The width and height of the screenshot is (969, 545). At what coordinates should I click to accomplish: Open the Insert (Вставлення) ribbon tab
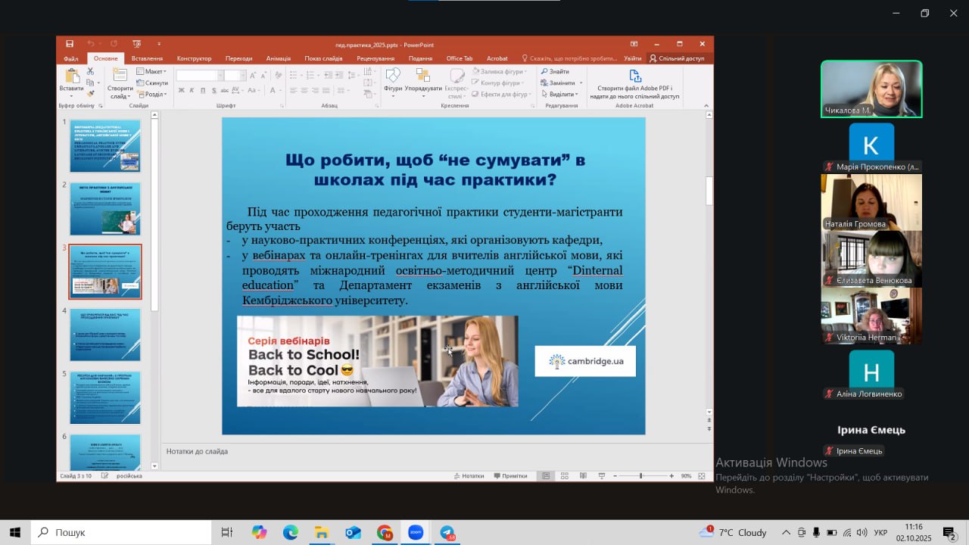click(x=147, y=58)
